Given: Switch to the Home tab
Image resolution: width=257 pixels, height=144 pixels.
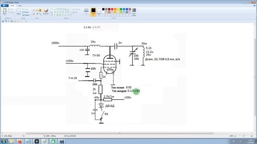Looking at the screenshot, I should [x=12, y=6].
